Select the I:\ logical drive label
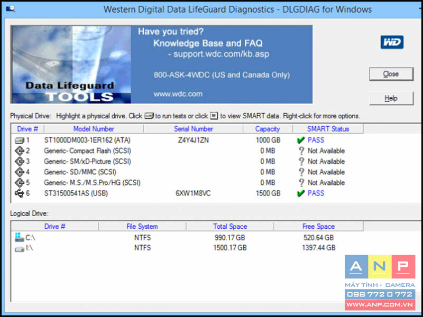This screenshot has width=423, height=317. [29, 248]
